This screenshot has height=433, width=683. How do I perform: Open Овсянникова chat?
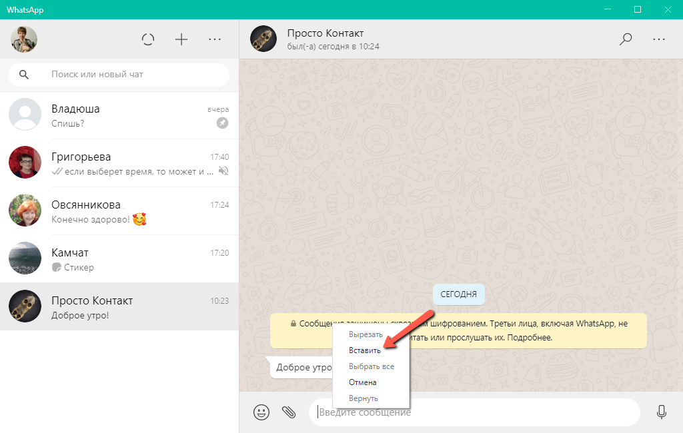[120, 211]
